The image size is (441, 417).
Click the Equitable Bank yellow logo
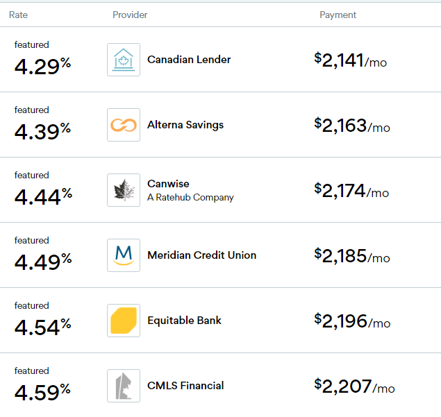[124, 321]
